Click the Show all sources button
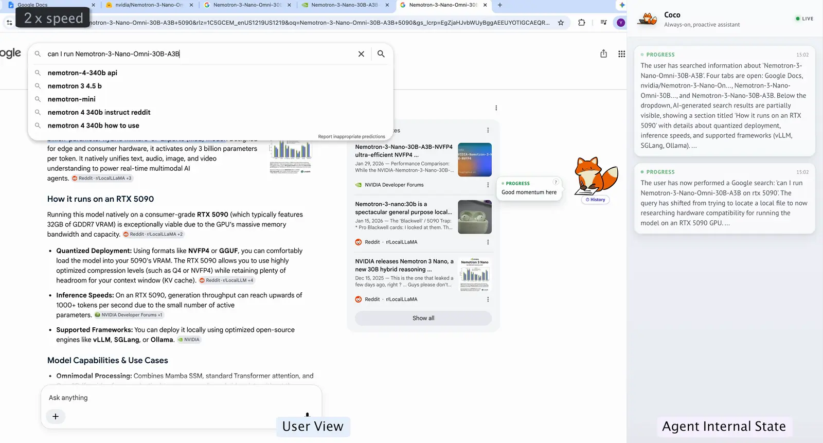The height and width of the screenshot is (443, 823). (423, 318)
